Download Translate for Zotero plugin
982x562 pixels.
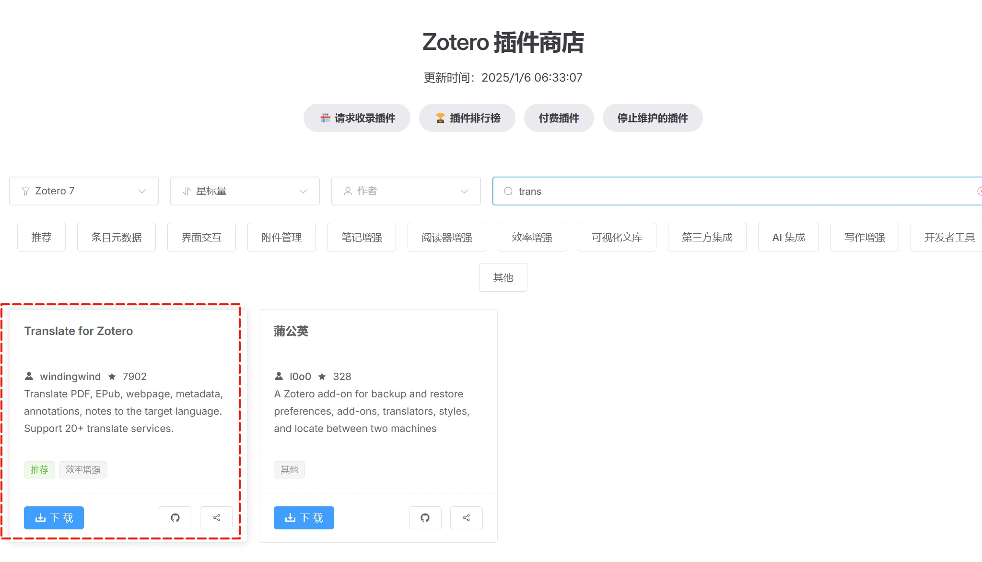pyautogui.click(x=54, y=518)
